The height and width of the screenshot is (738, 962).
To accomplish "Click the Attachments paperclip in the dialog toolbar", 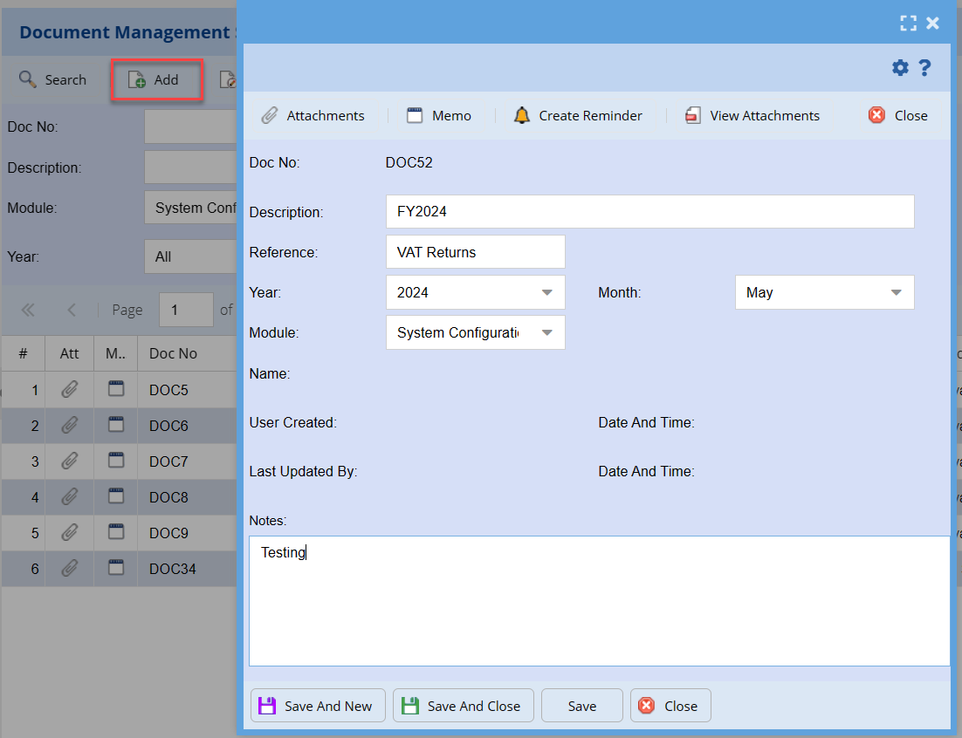I will [x=271, y=116].
